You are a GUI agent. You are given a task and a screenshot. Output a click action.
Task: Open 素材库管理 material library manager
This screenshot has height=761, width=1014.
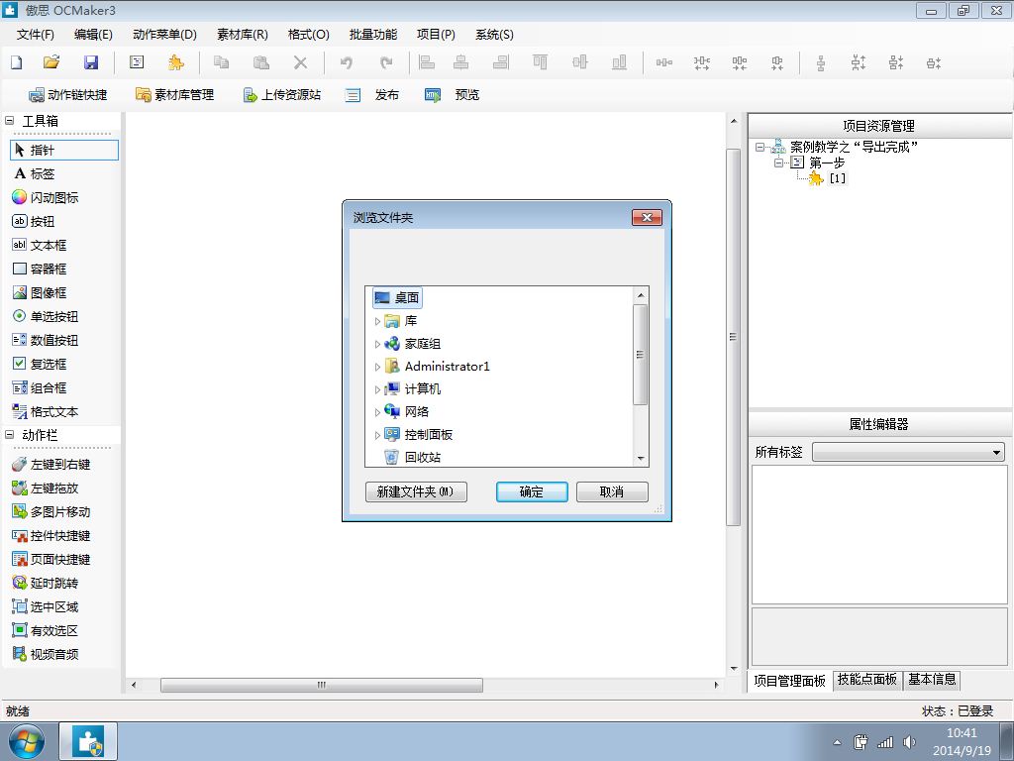pos(174,94)
